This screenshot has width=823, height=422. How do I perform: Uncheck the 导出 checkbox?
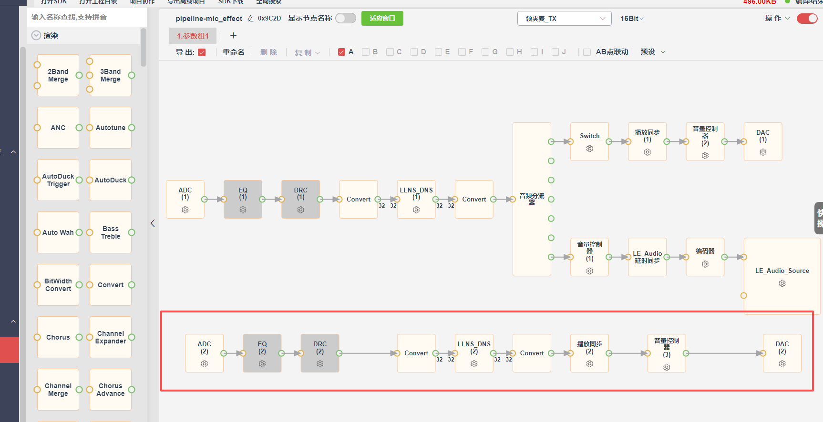tap(202, 52)
